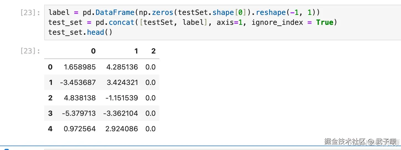Click the output prompt [23] label
The image size is (401, 150).
point(30,51)
